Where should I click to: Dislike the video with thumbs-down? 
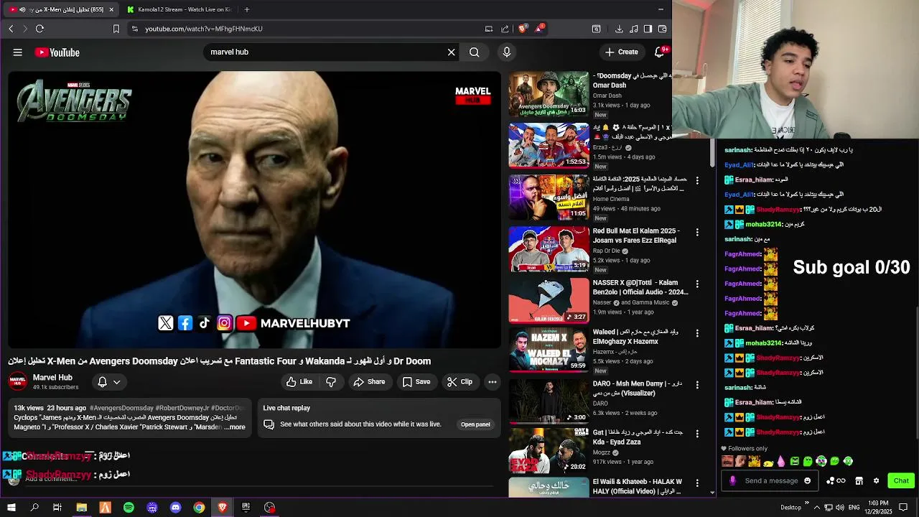(x=331, y=382)
